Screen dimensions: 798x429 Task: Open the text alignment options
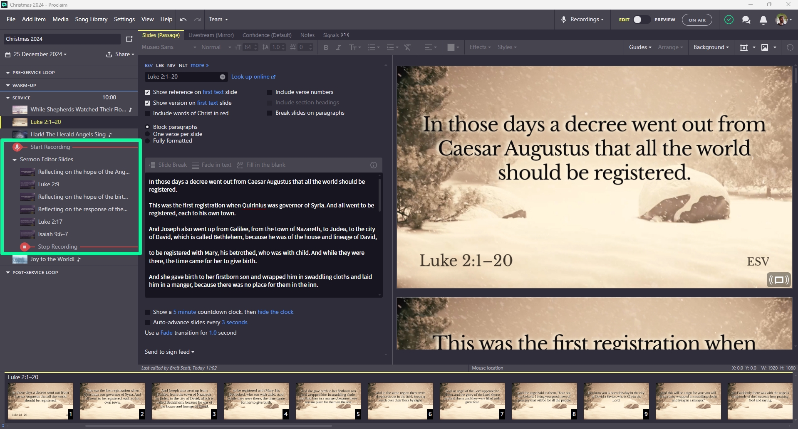pos(430,47)
